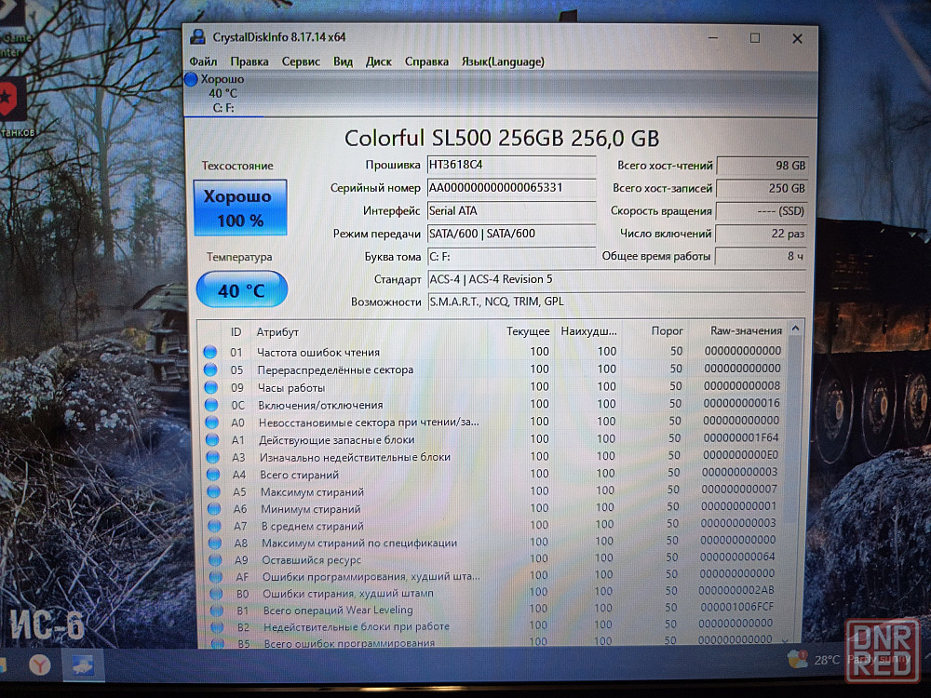
Task: Click the Атрибут column header
Action: coord(277,332)
